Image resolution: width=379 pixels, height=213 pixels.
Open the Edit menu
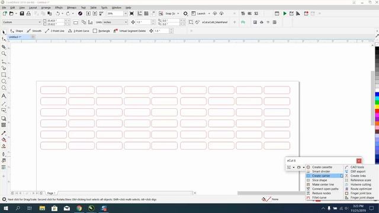[x=12, y=8]
